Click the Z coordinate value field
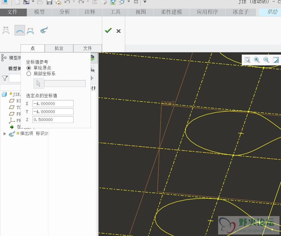281x236 pixels. 53,120
